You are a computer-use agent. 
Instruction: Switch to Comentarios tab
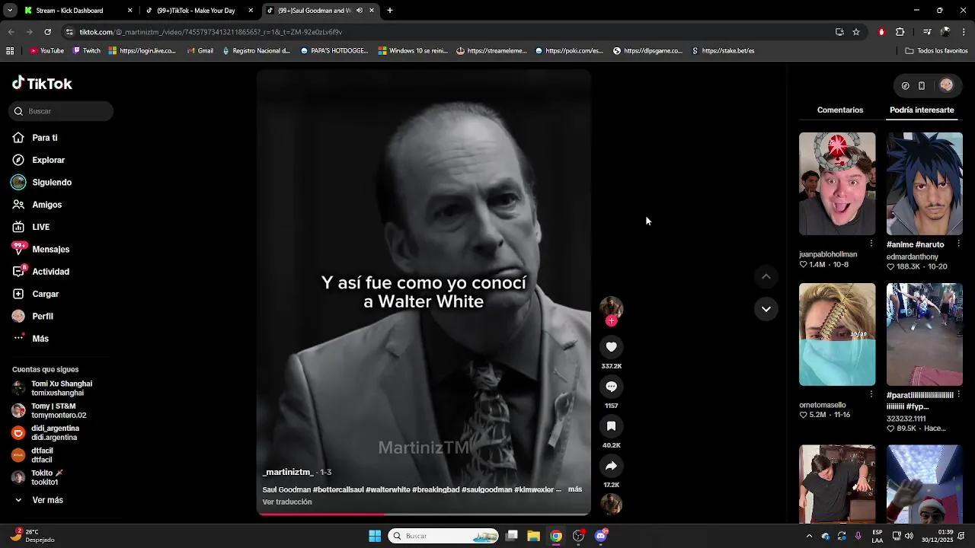coord(840,110)
